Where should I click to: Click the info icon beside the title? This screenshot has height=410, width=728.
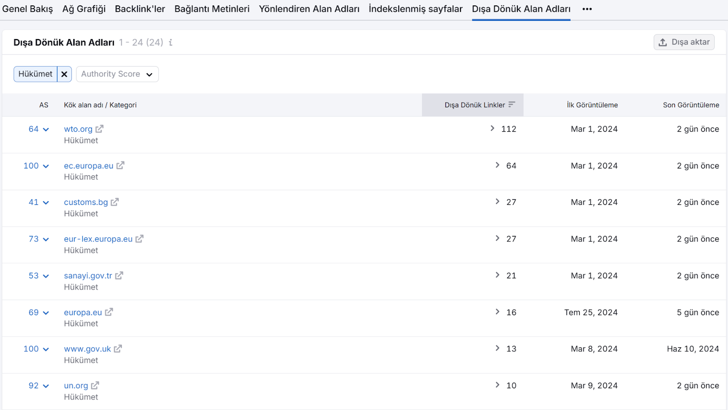171,42
